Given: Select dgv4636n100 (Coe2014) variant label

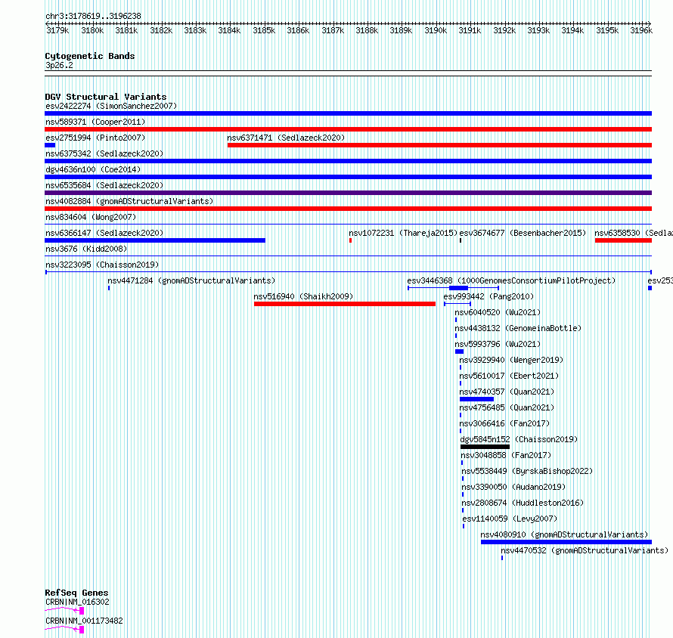Looking at the screenshot, I should tap(93, 169).
